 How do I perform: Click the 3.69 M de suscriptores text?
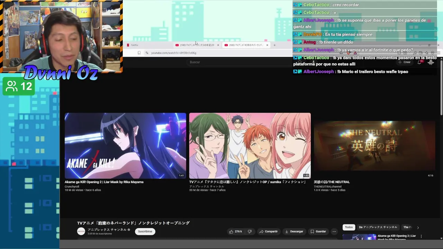pos(100,234)
